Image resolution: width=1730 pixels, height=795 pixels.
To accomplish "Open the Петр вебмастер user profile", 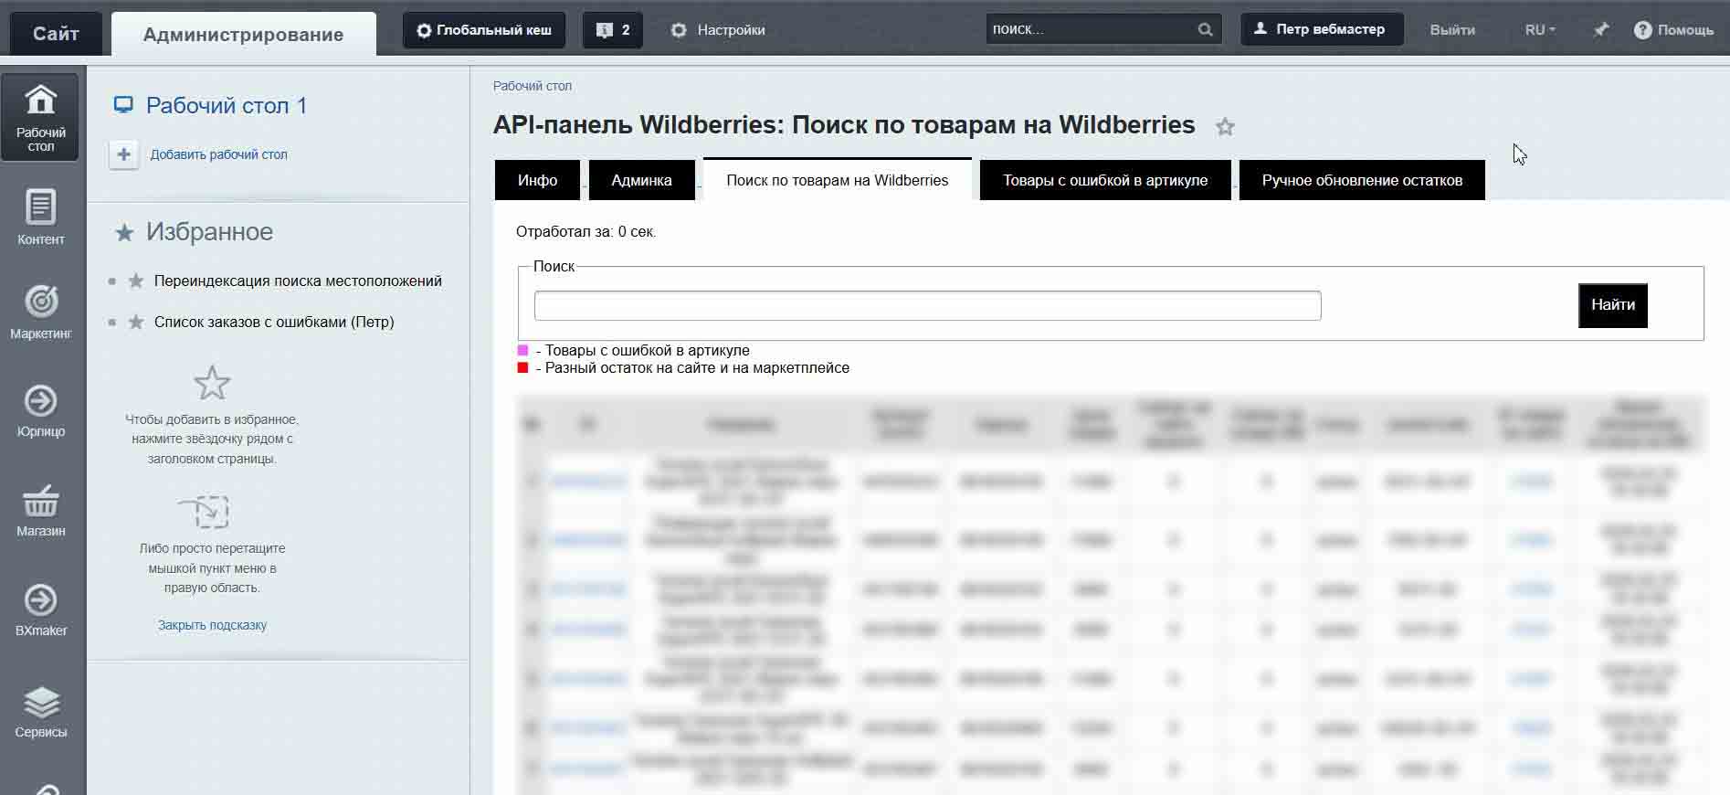I will point(1322,29).
